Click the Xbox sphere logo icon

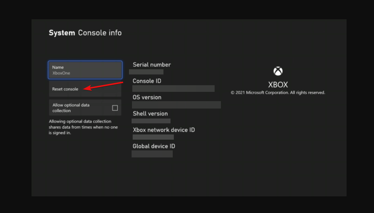pyautogui.click(x=278, y=71)
